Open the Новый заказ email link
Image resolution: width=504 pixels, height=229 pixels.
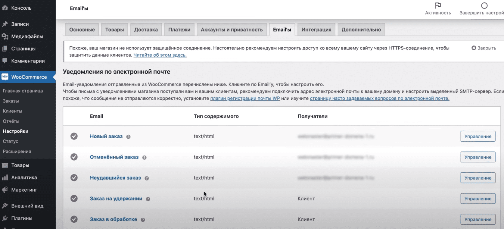[106, 136]
